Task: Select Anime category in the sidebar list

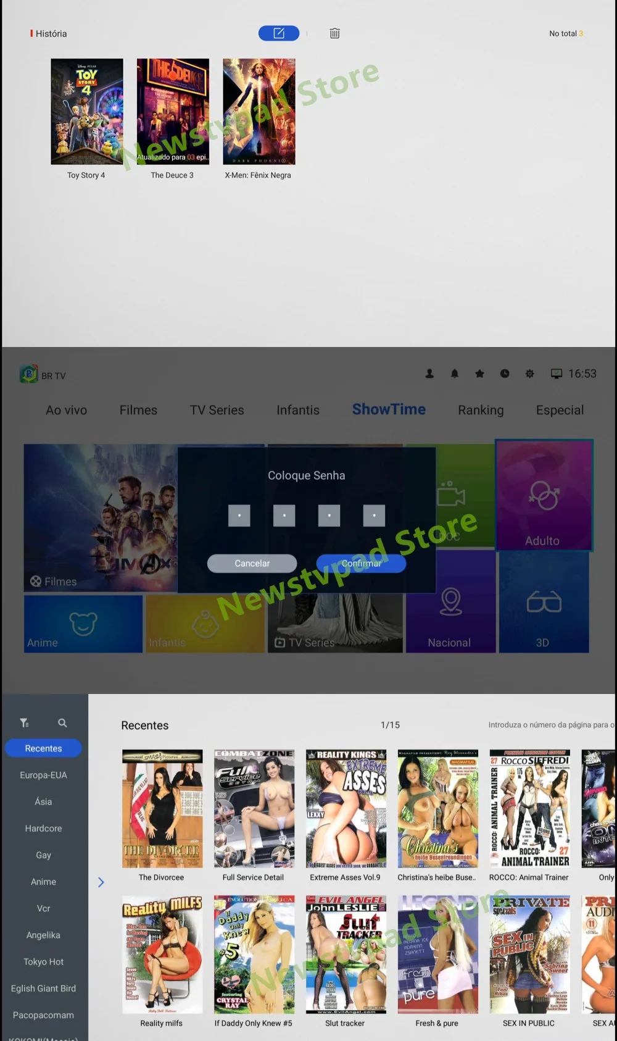Action: 43,882
